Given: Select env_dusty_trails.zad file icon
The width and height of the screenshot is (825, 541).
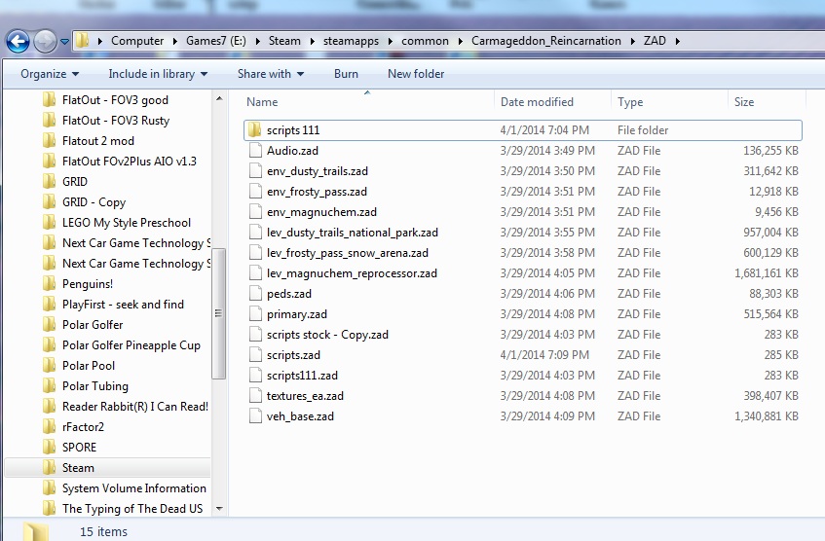Looking at the screenshot, I should 255,171.
